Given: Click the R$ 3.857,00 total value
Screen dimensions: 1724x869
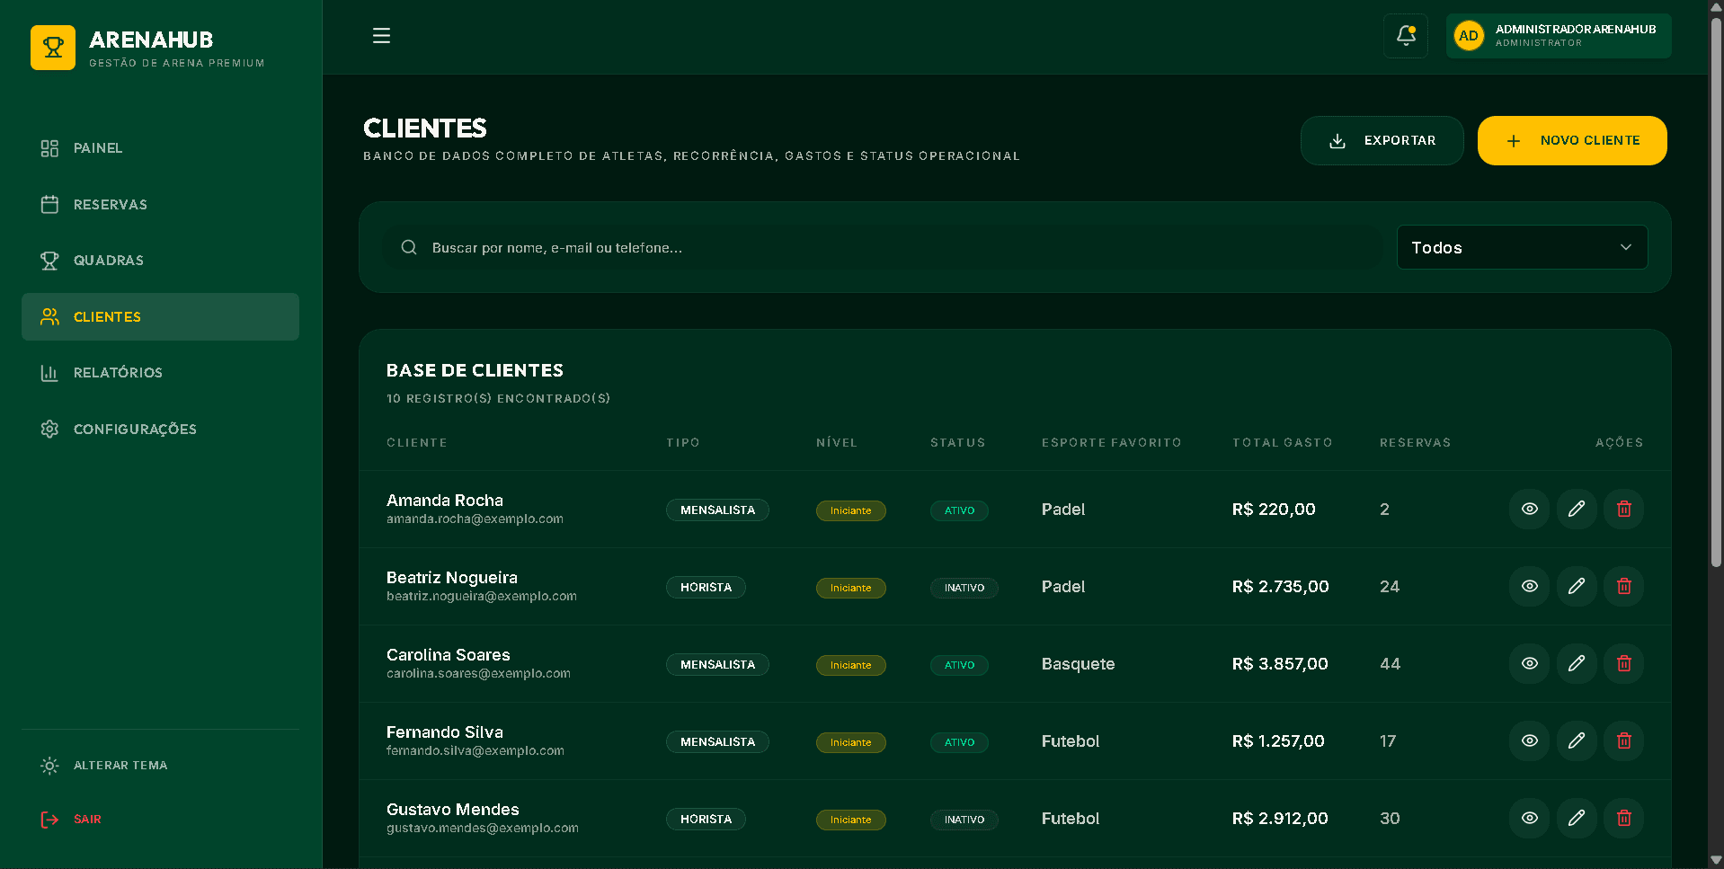Looking at the screenshot, I should [1280, 664].
